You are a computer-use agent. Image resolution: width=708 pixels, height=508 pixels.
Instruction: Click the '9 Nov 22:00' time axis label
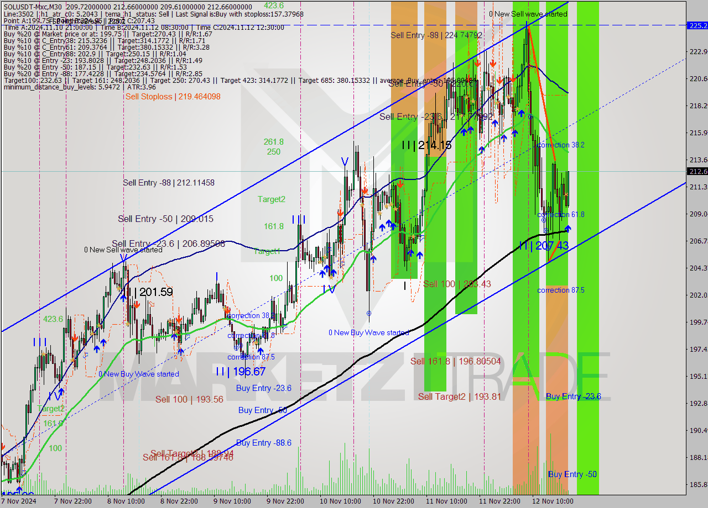285,501
